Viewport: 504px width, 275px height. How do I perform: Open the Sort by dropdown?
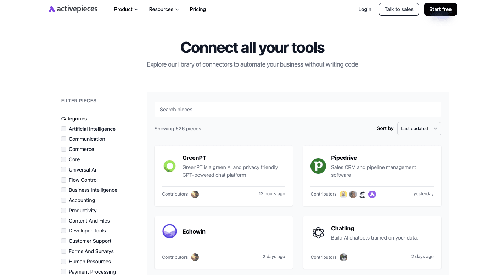point(419,128)
